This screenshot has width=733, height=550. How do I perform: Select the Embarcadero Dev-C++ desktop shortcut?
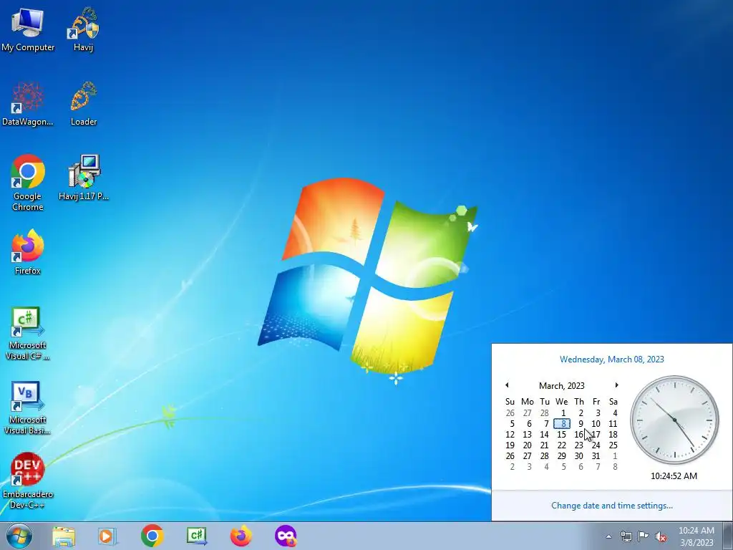(x=28, y=481)
